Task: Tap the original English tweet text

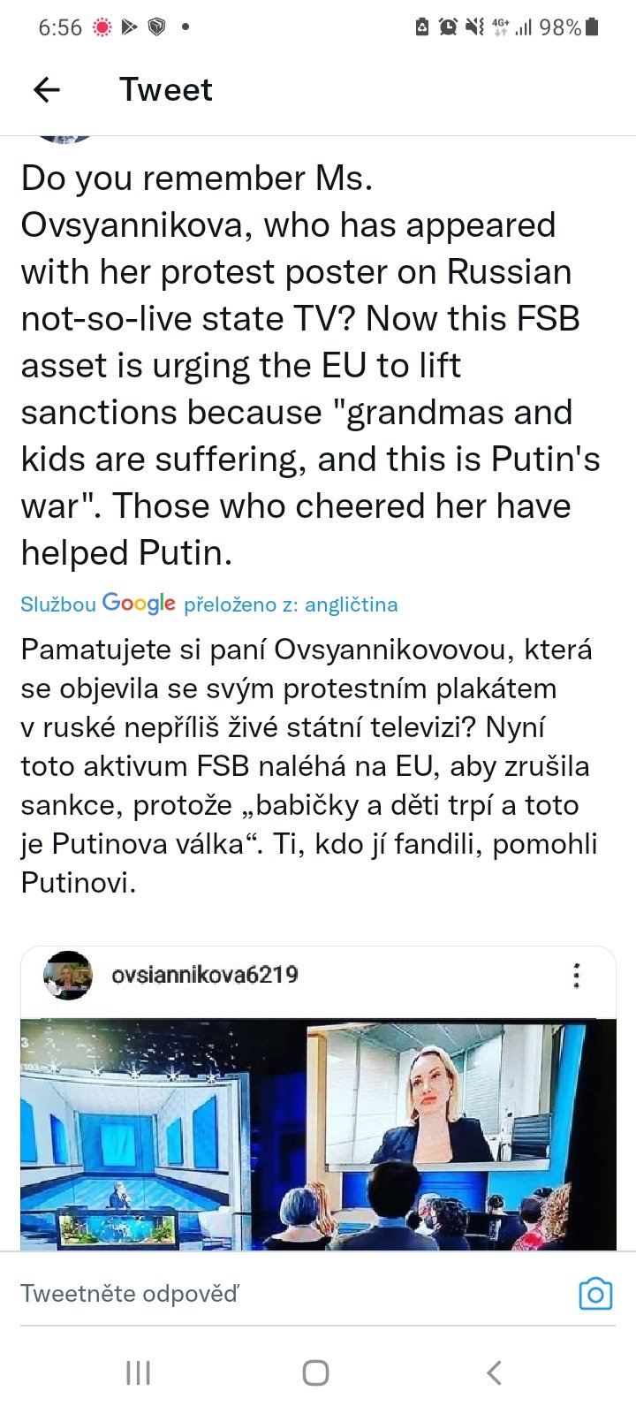Action: tap(309, 365)
